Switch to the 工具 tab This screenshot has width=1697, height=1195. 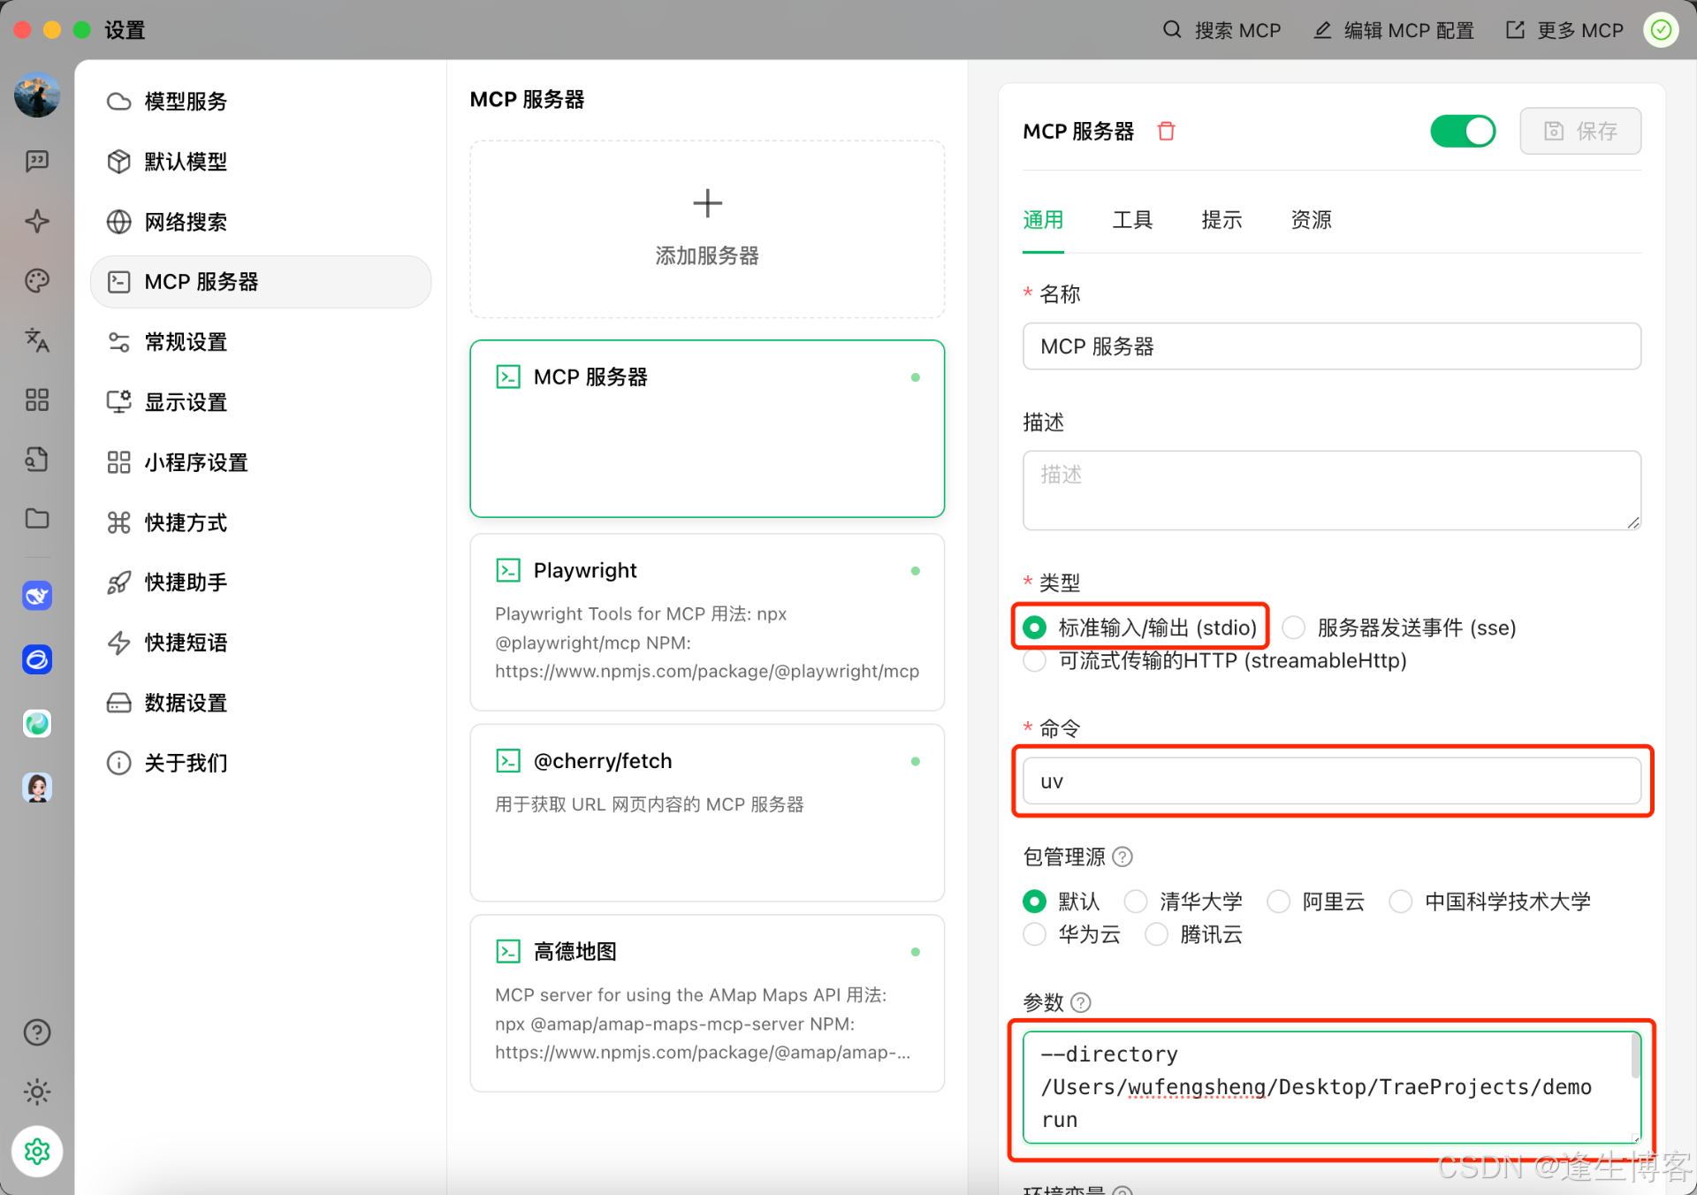(1132, 220)
